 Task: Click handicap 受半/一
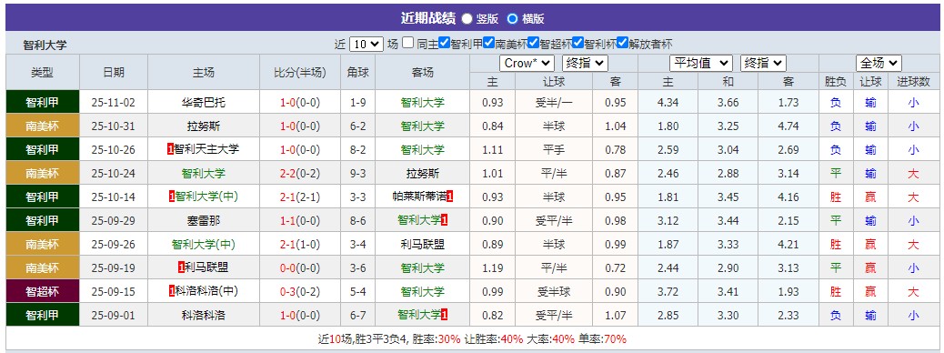(554, 103)
